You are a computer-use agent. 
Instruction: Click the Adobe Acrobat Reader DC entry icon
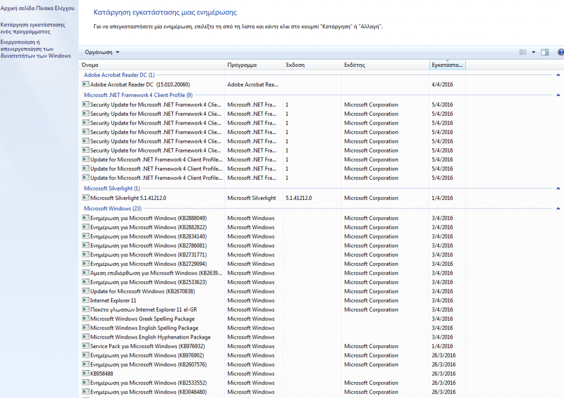pyautogui.click(x=86, y=84)
